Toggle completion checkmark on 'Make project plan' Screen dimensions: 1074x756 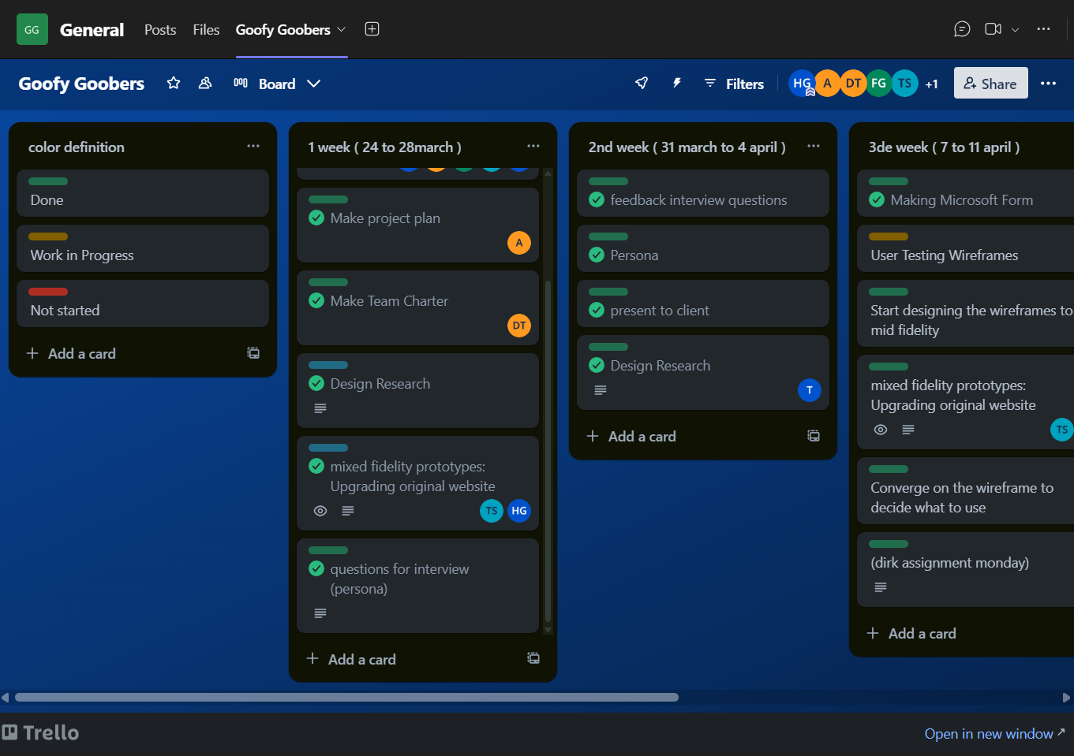316,218
